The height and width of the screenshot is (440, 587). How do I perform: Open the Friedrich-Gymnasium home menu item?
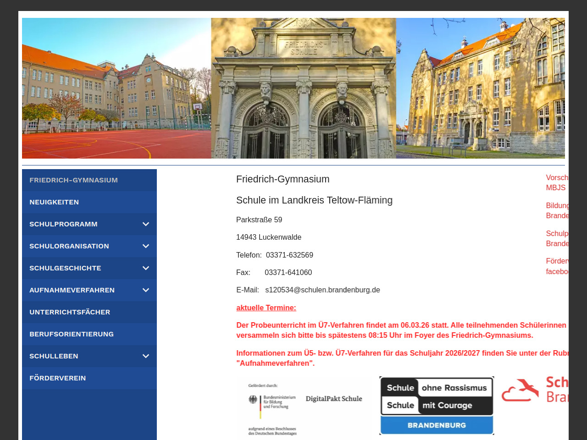pyautogui.click(x=73, y=180)
